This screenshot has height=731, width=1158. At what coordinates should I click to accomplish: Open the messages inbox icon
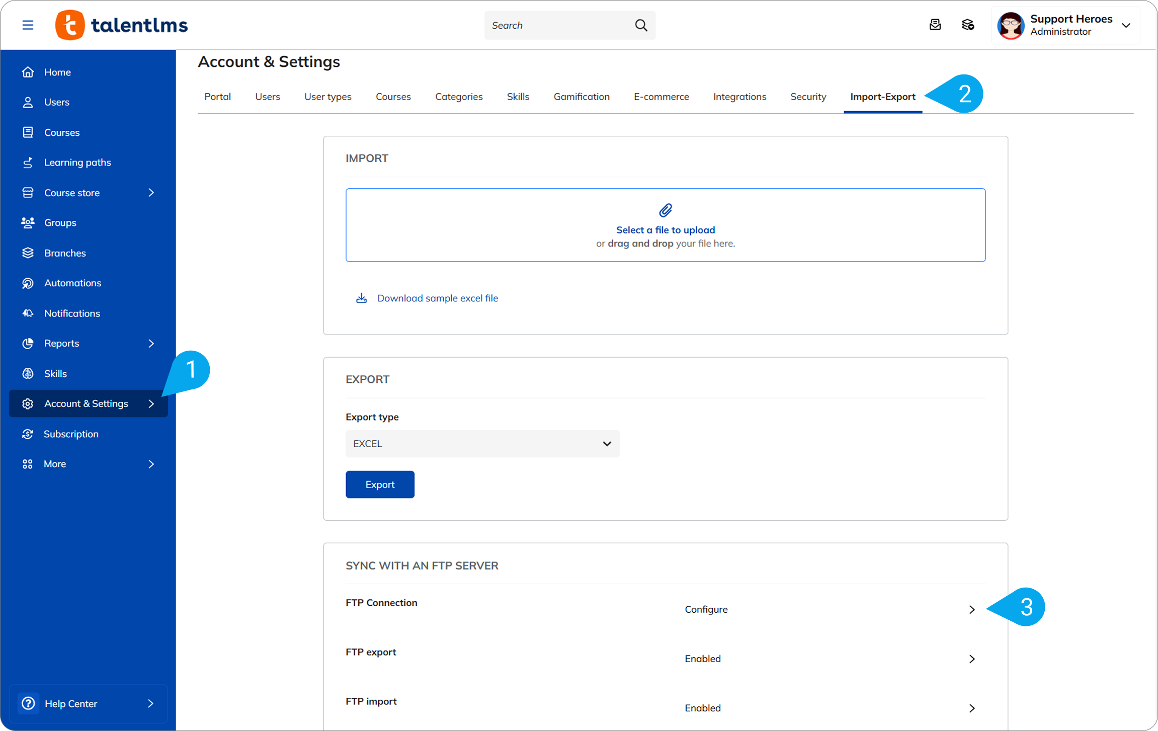point(935,25)
